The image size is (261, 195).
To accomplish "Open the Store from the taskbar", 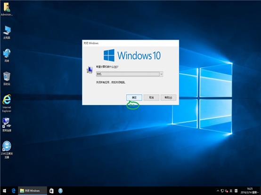I will [51, 191].
